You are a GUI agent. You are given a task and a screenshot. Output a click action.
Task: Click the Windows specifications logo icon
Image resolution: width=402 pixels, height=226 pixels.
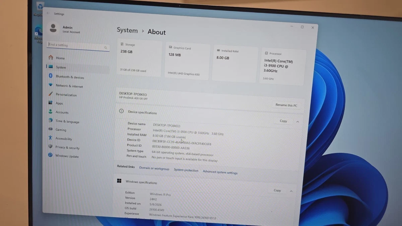pos(119,181)
